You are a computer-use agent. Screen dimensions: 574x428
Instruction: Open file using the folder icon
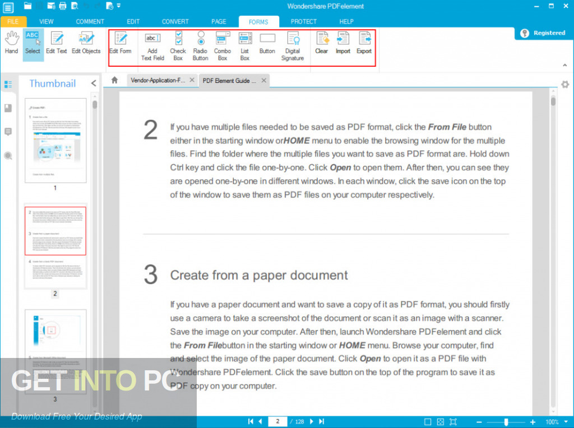click(28, 6)
